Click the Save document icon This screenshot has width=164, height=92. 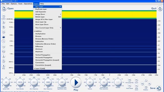159,88
